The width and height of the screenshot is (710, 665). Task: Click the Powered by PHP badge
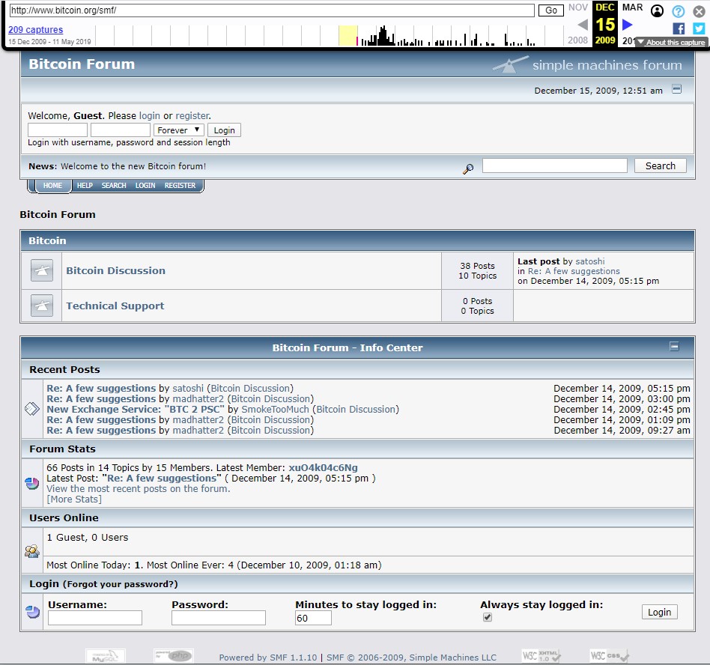pyautogui.click(x=175, y=656)
